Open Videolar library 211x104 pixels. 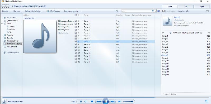tap(10, 35)
